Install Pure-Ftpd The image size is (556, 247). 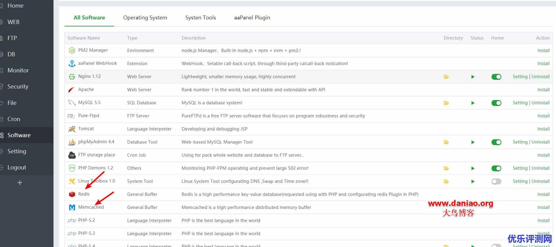click(x=543, y=116)
